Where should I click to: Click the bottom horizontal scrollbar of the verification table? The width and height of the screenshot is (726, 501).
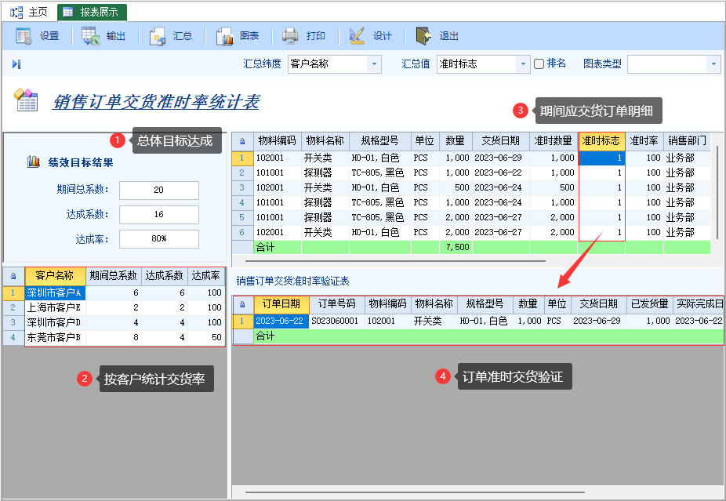click(415, 492)
